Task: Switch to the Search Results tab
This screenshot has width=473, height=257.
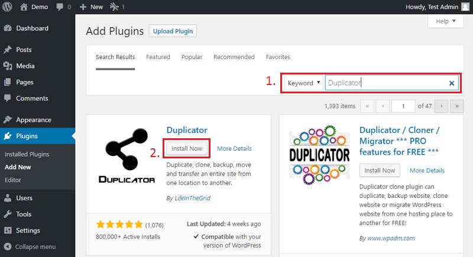Action: pyautogui.click(x=115, y=57)
